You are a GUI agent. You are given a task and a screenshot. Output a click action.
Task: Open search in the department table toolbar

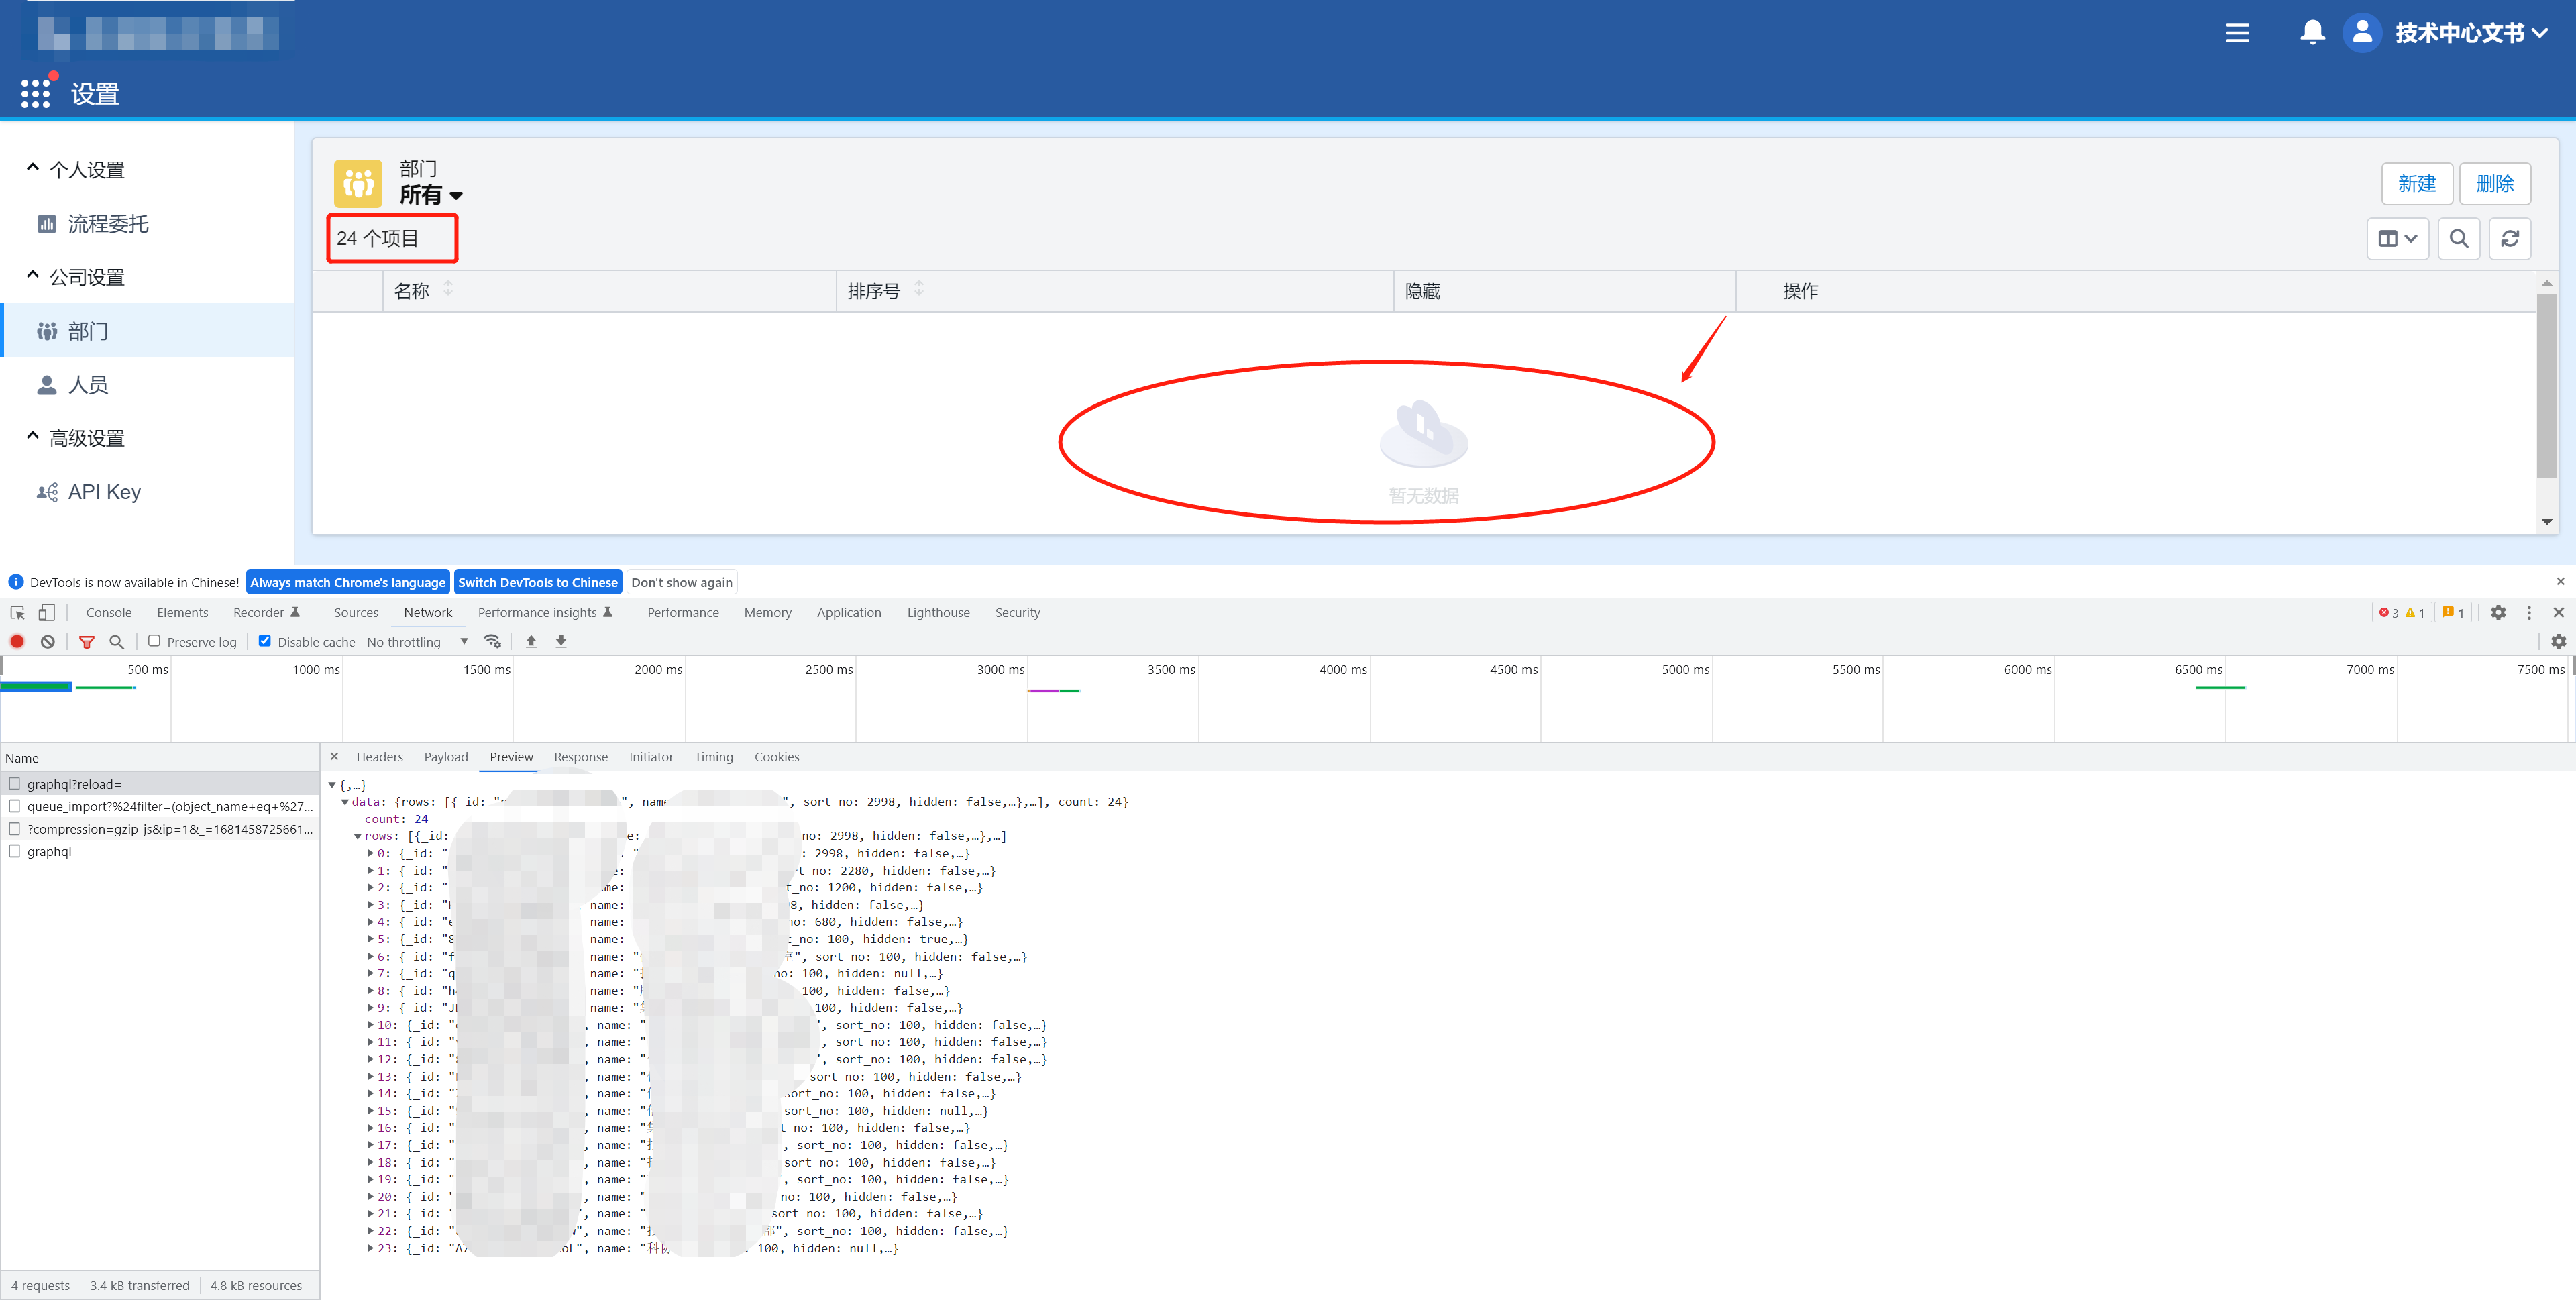point(2459,239)
